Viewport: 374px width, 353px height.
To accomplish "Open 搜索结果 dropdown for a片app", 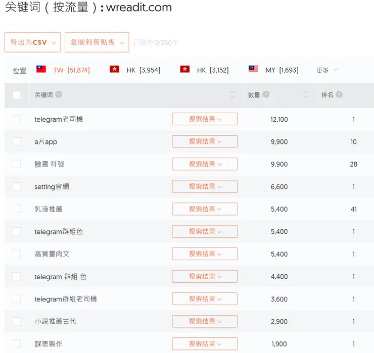I will (205, 141).
